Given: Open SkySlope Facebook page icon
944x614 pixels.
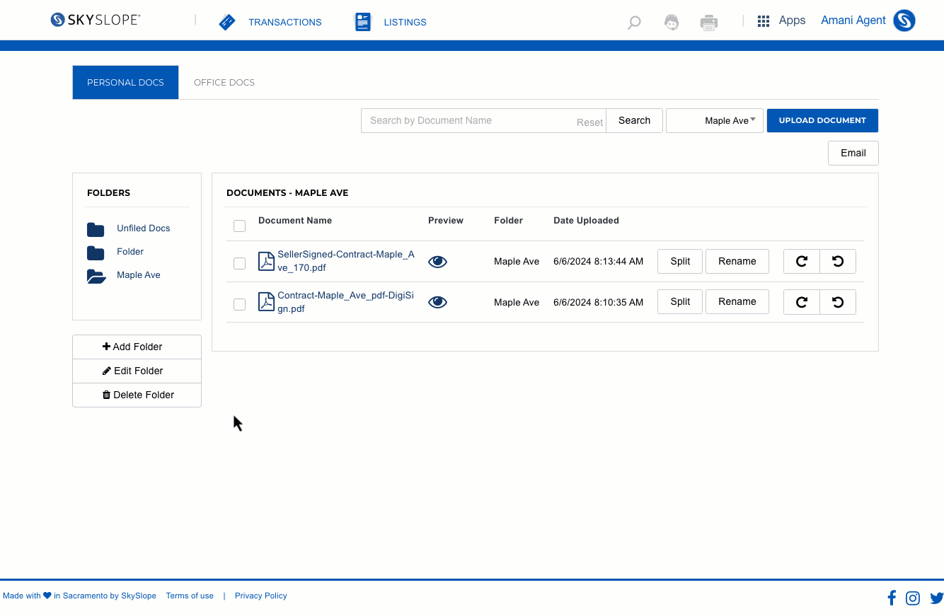Looking at the screenshot, I should [892, 598].
